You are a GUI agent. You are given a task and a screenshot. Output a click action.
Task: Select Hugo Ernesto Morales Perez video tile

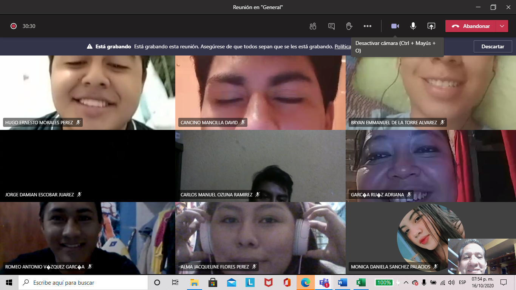[x=88, y=93]
